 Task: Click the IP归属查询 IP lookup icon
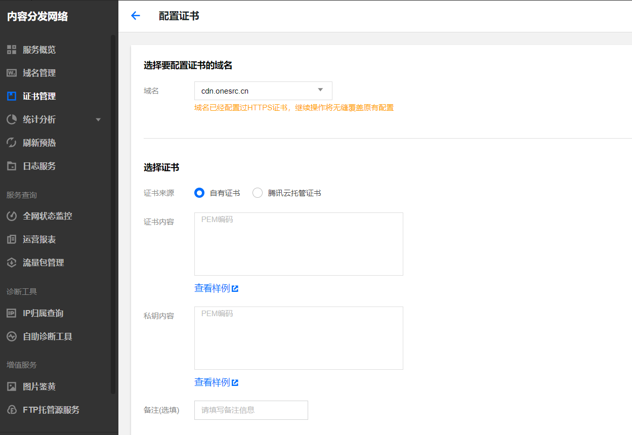[x=11, y=313]
